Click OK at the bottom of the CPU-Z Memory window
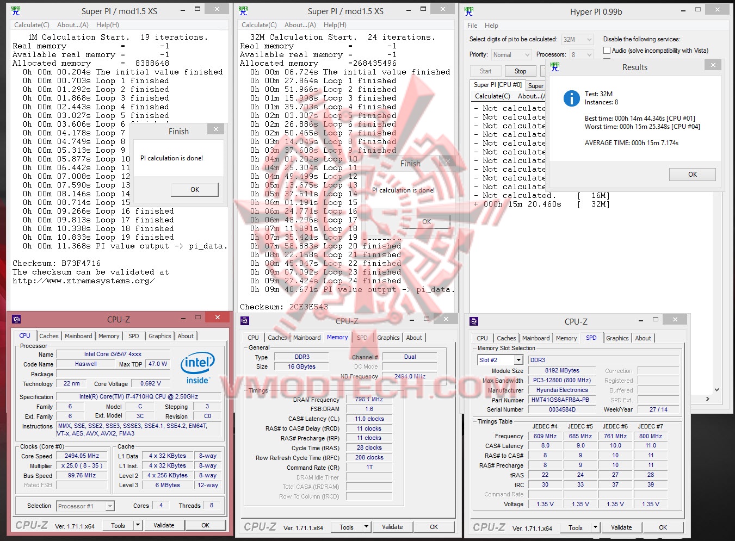 434,527
